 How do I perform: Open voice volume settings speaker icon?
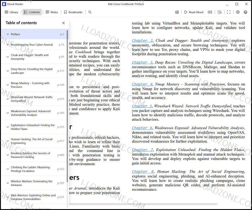click(210, 12)
